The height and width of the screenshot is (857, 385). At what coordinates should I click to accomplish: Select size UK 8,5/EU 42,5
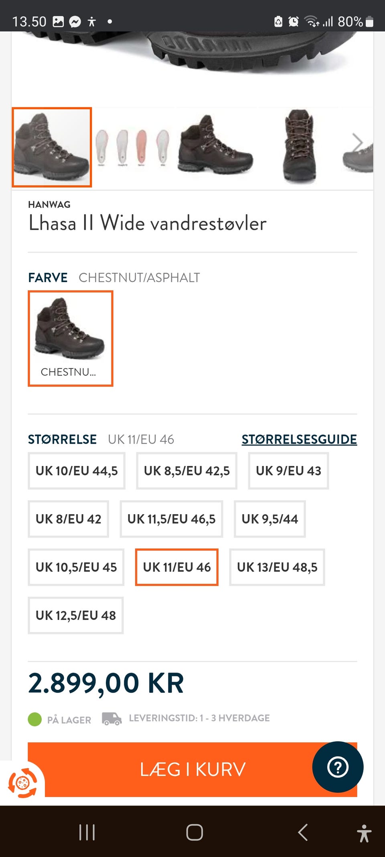186,471
